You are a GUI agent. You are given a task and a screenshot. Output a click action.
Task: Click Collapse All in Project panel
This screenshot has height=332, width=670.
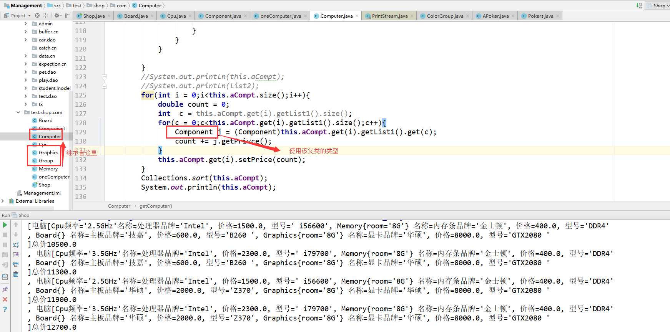(45, 15)
